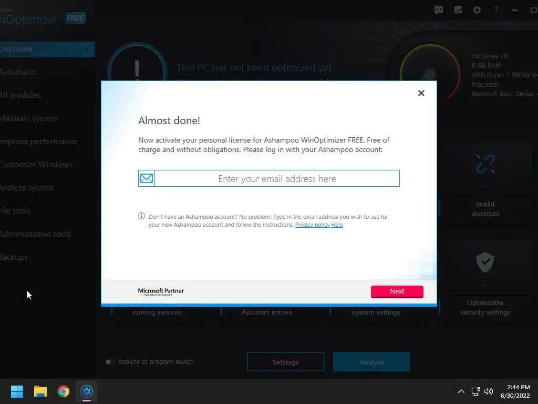Click the Analyze button

point(371,362)
